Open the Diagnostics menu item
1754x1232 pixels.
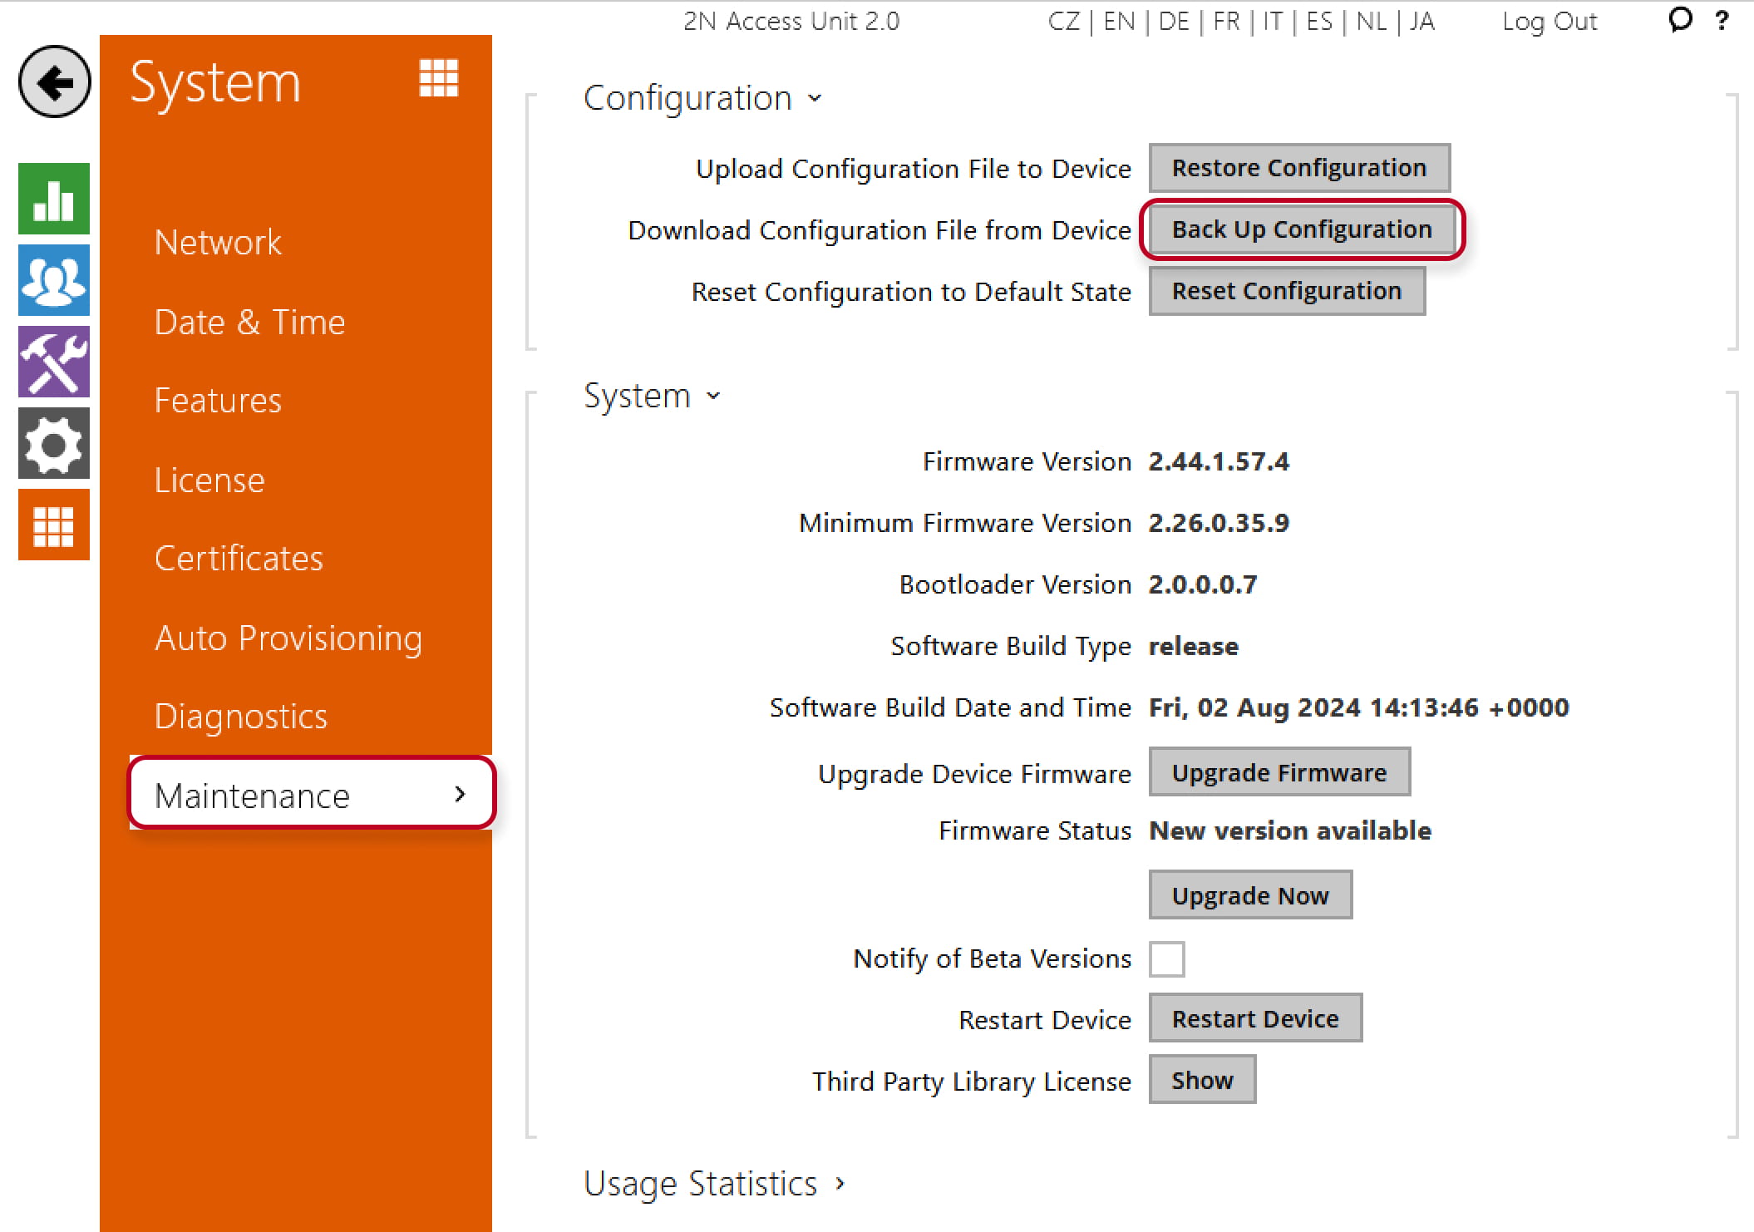241,717
